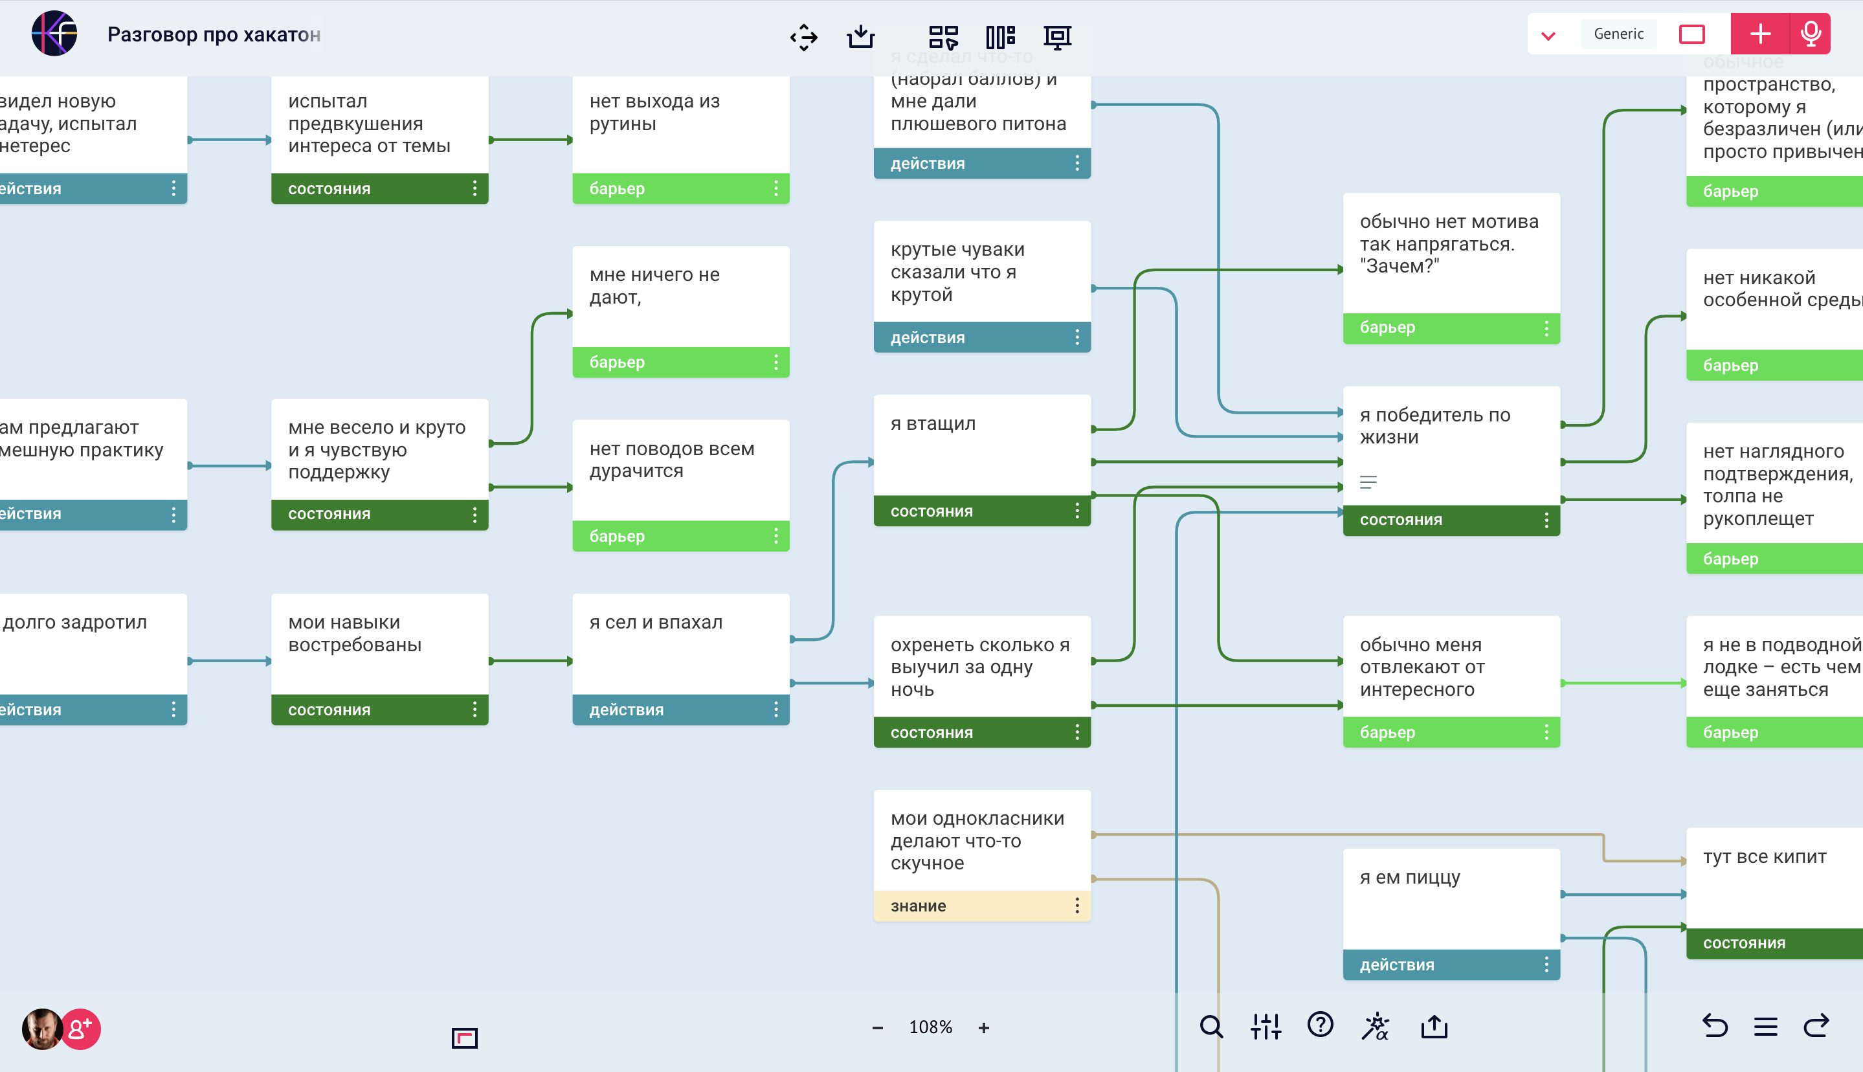
Task: Click the red plus add card button
Action: point(1760,34)
